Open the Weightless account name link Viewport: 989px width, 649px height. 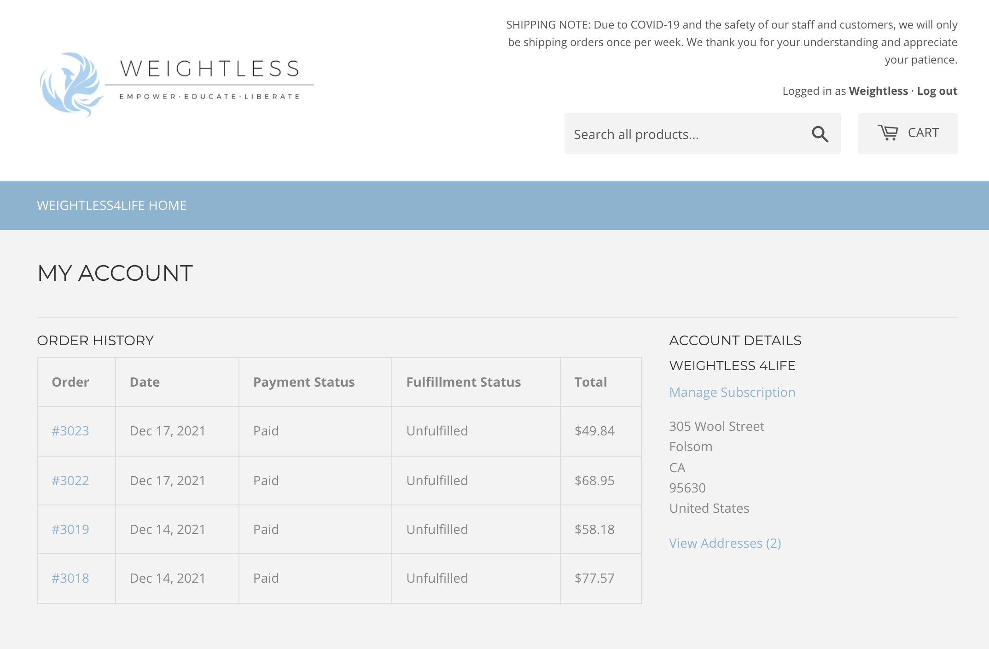(x=878, y=91)
